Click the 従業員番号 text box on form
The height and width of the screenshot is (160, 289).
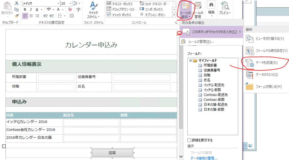pyautogui.click(x=142, y=78)
